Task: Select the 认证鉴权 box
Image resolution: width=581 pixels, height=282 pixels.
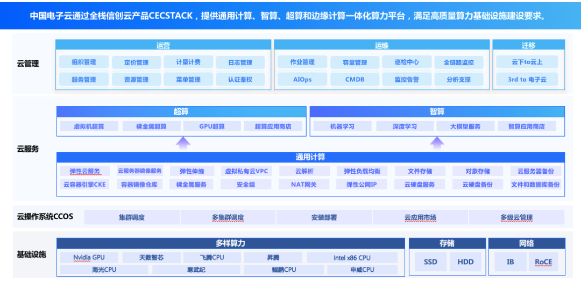Action: (x=240, y=79)
